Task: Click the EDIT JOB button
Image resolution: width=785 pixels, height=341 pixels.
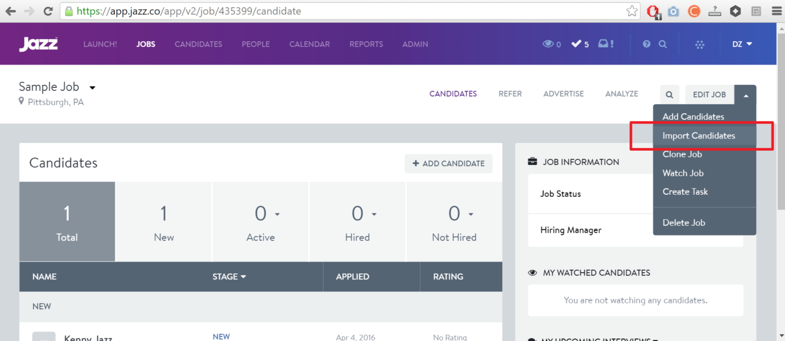Action: [709, 95]
